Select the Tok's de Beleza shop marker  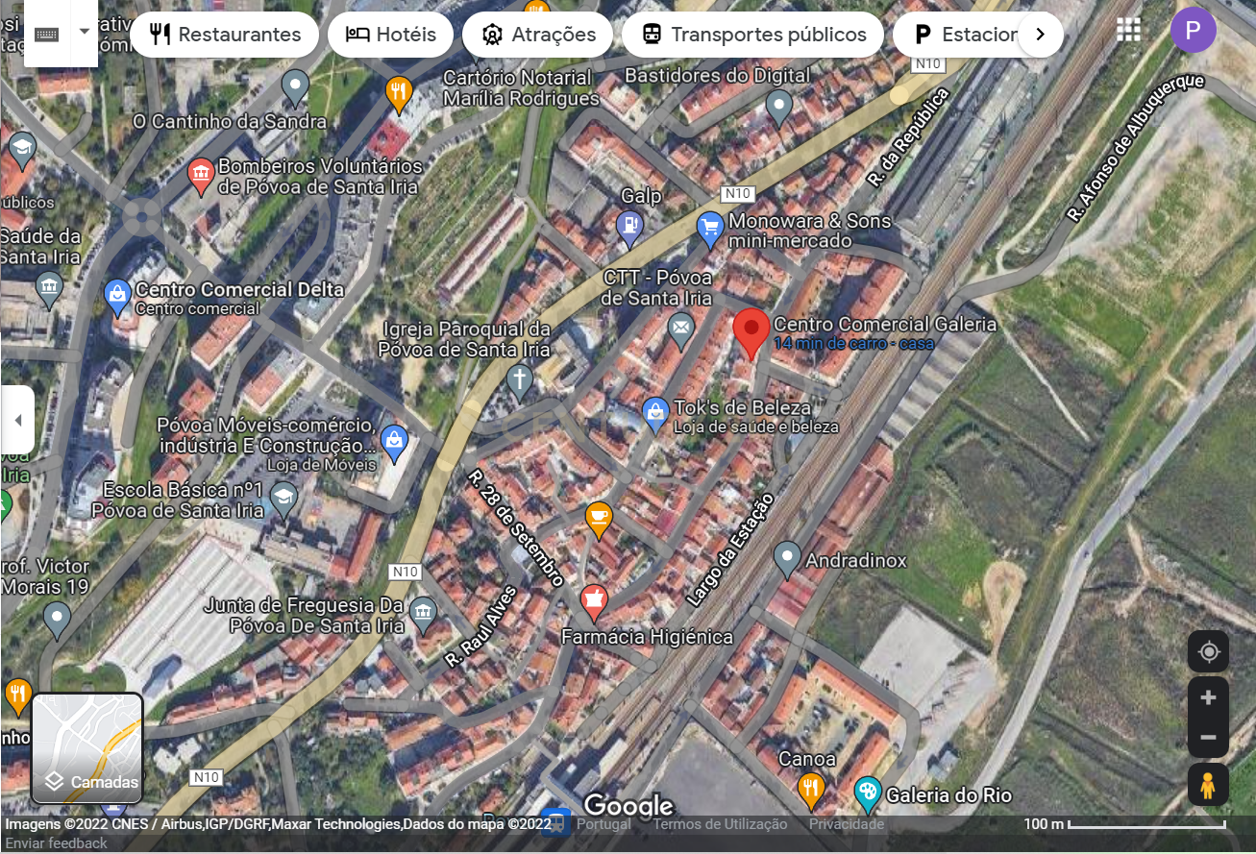pyautogui.click(x=655, y=414)
